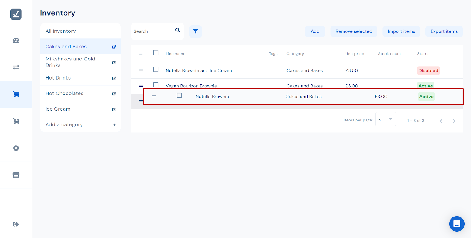Open the dashboard gauge icon in sidebar
The image size is (471, 238).
click(x=16, y=40)
